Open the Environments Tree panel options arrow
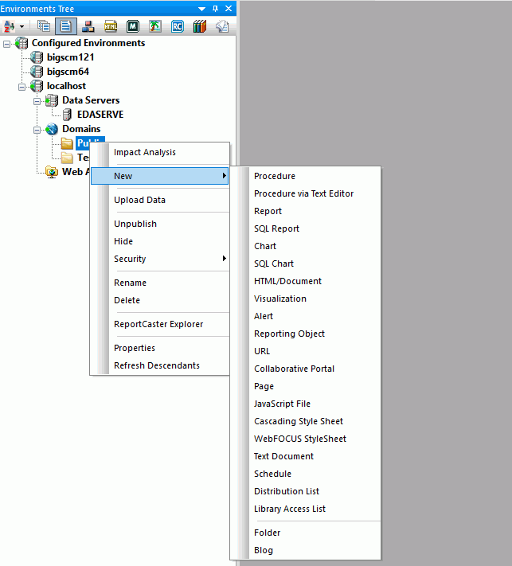Image resolution: width=512 pixels, height=566 pixels. pos(201,9)
